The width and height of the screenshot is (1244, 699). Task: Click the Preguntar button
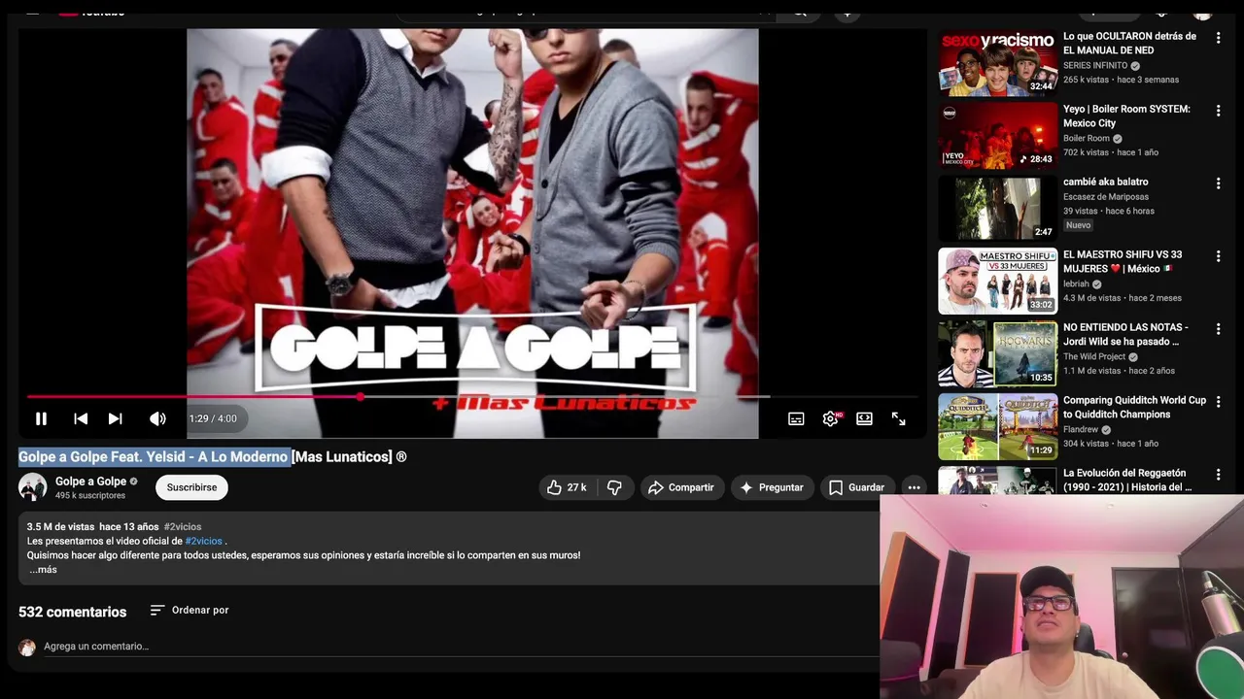(x=772, y=487)
